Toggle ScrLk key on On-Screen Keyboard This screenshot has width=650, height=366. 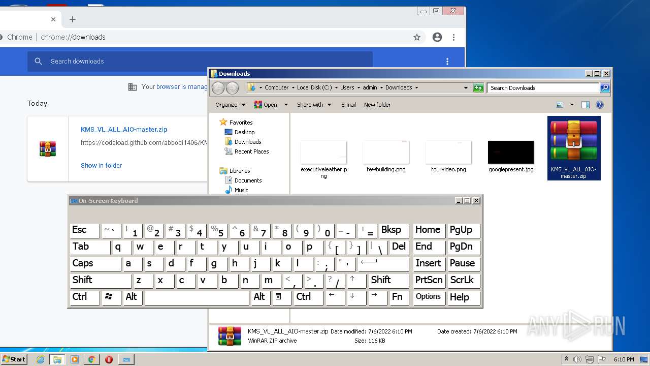click(464, 281)
